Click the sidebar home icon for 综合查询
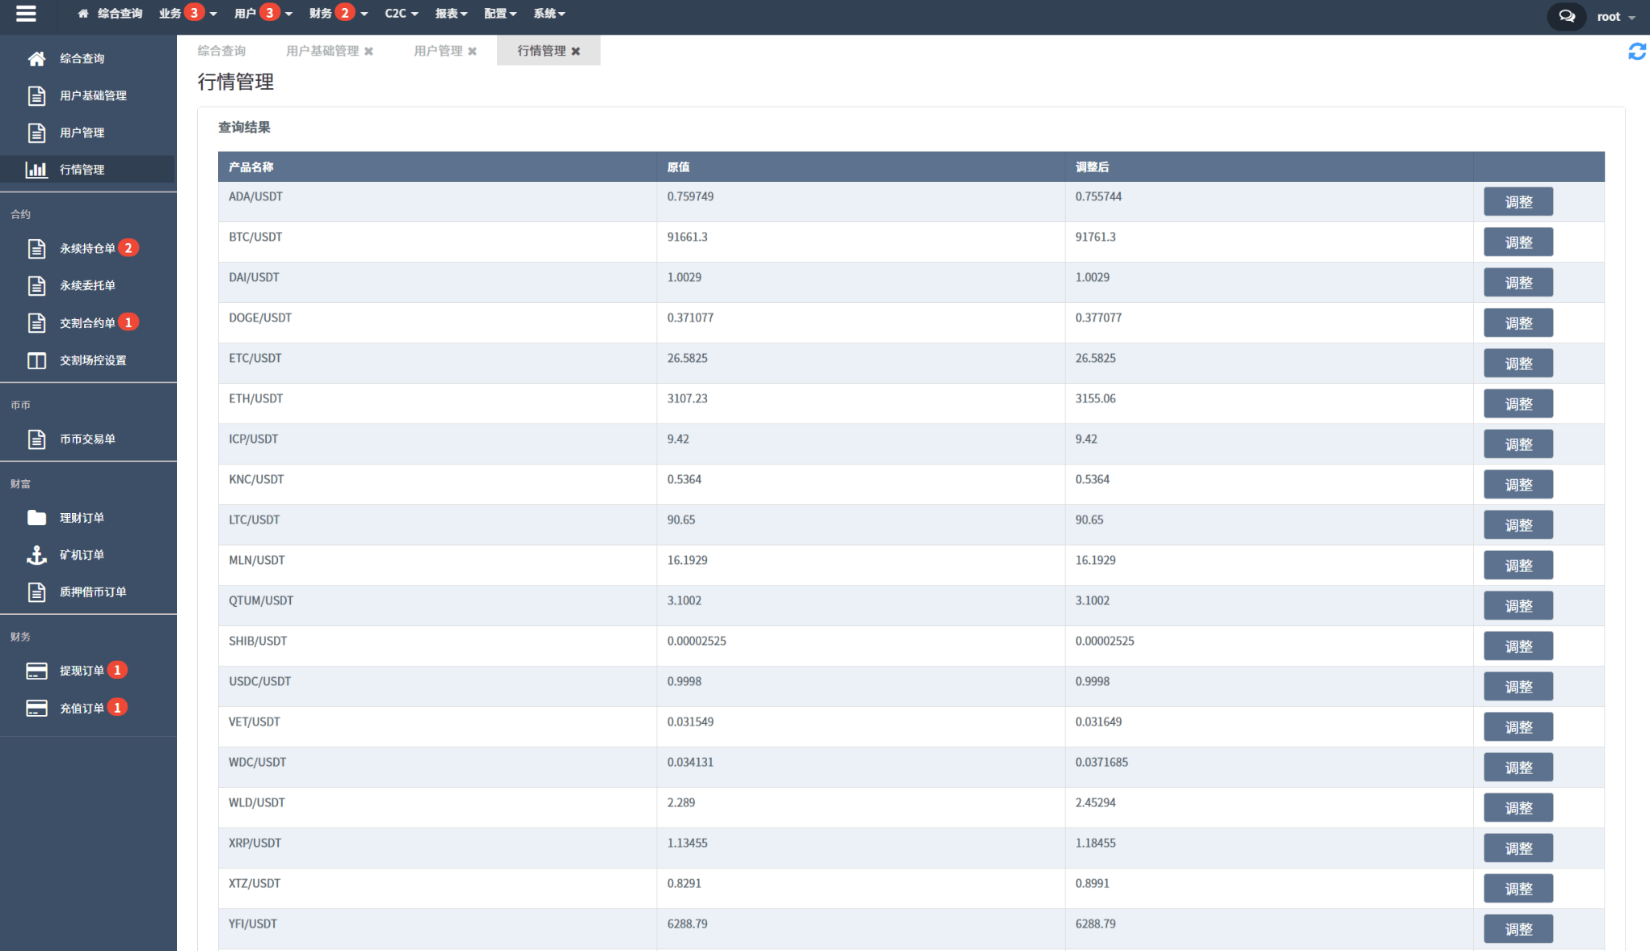The width and height of the screenshot is (1650, 951). [36, 58]
